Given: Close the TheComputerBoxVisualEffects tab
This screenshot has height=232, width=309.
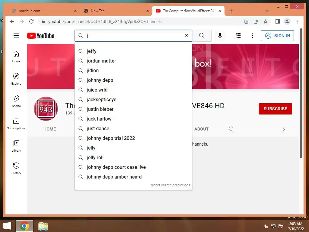Looking at the screenshot, I should 220,11.
